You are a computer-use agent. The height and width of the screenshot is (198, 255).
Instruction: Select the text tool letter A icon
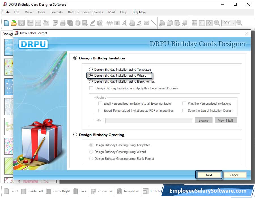pos(124,23)
